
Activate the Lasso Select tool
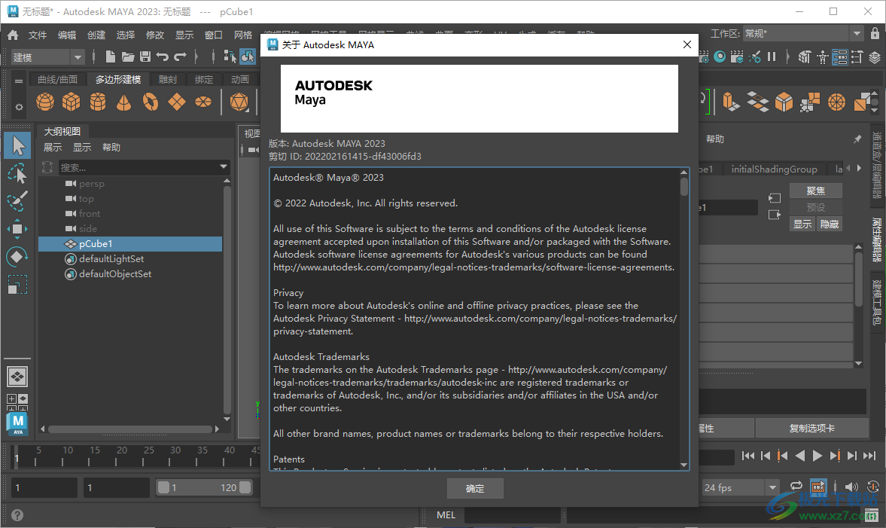click(x=17, y=173)
